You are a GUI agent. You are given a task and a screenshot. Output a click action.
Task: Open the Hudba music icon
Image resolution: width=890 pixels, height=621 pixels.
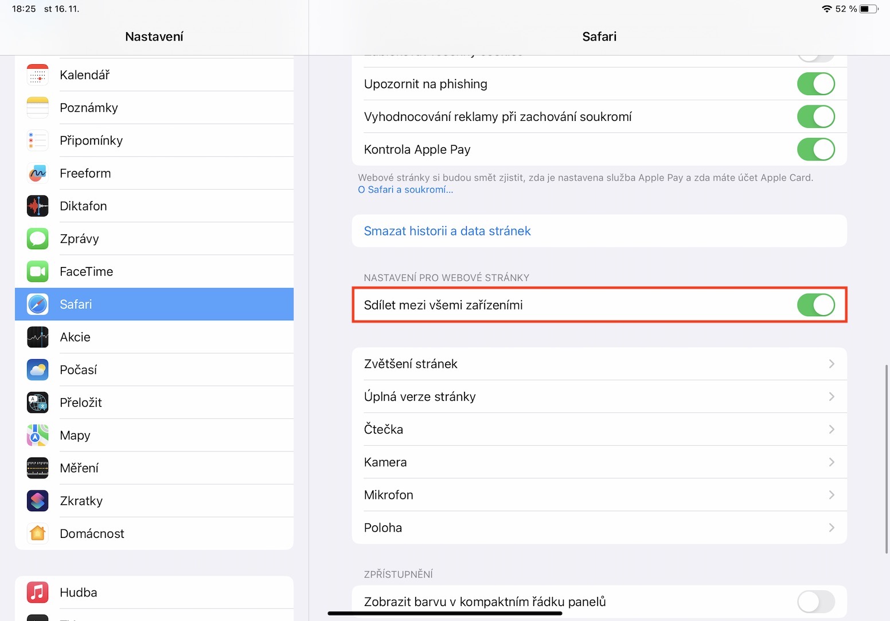coord(38,592)
